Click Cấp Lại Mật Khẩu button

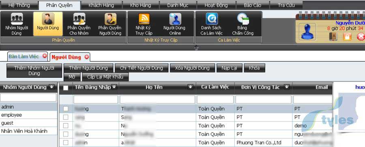pos(105,77)
